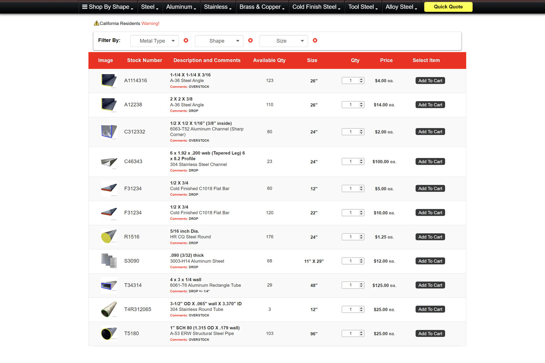Adjust quantity stepper for A1114316
545x363 pixels.
pyautogui.click(x=361, y=81)
